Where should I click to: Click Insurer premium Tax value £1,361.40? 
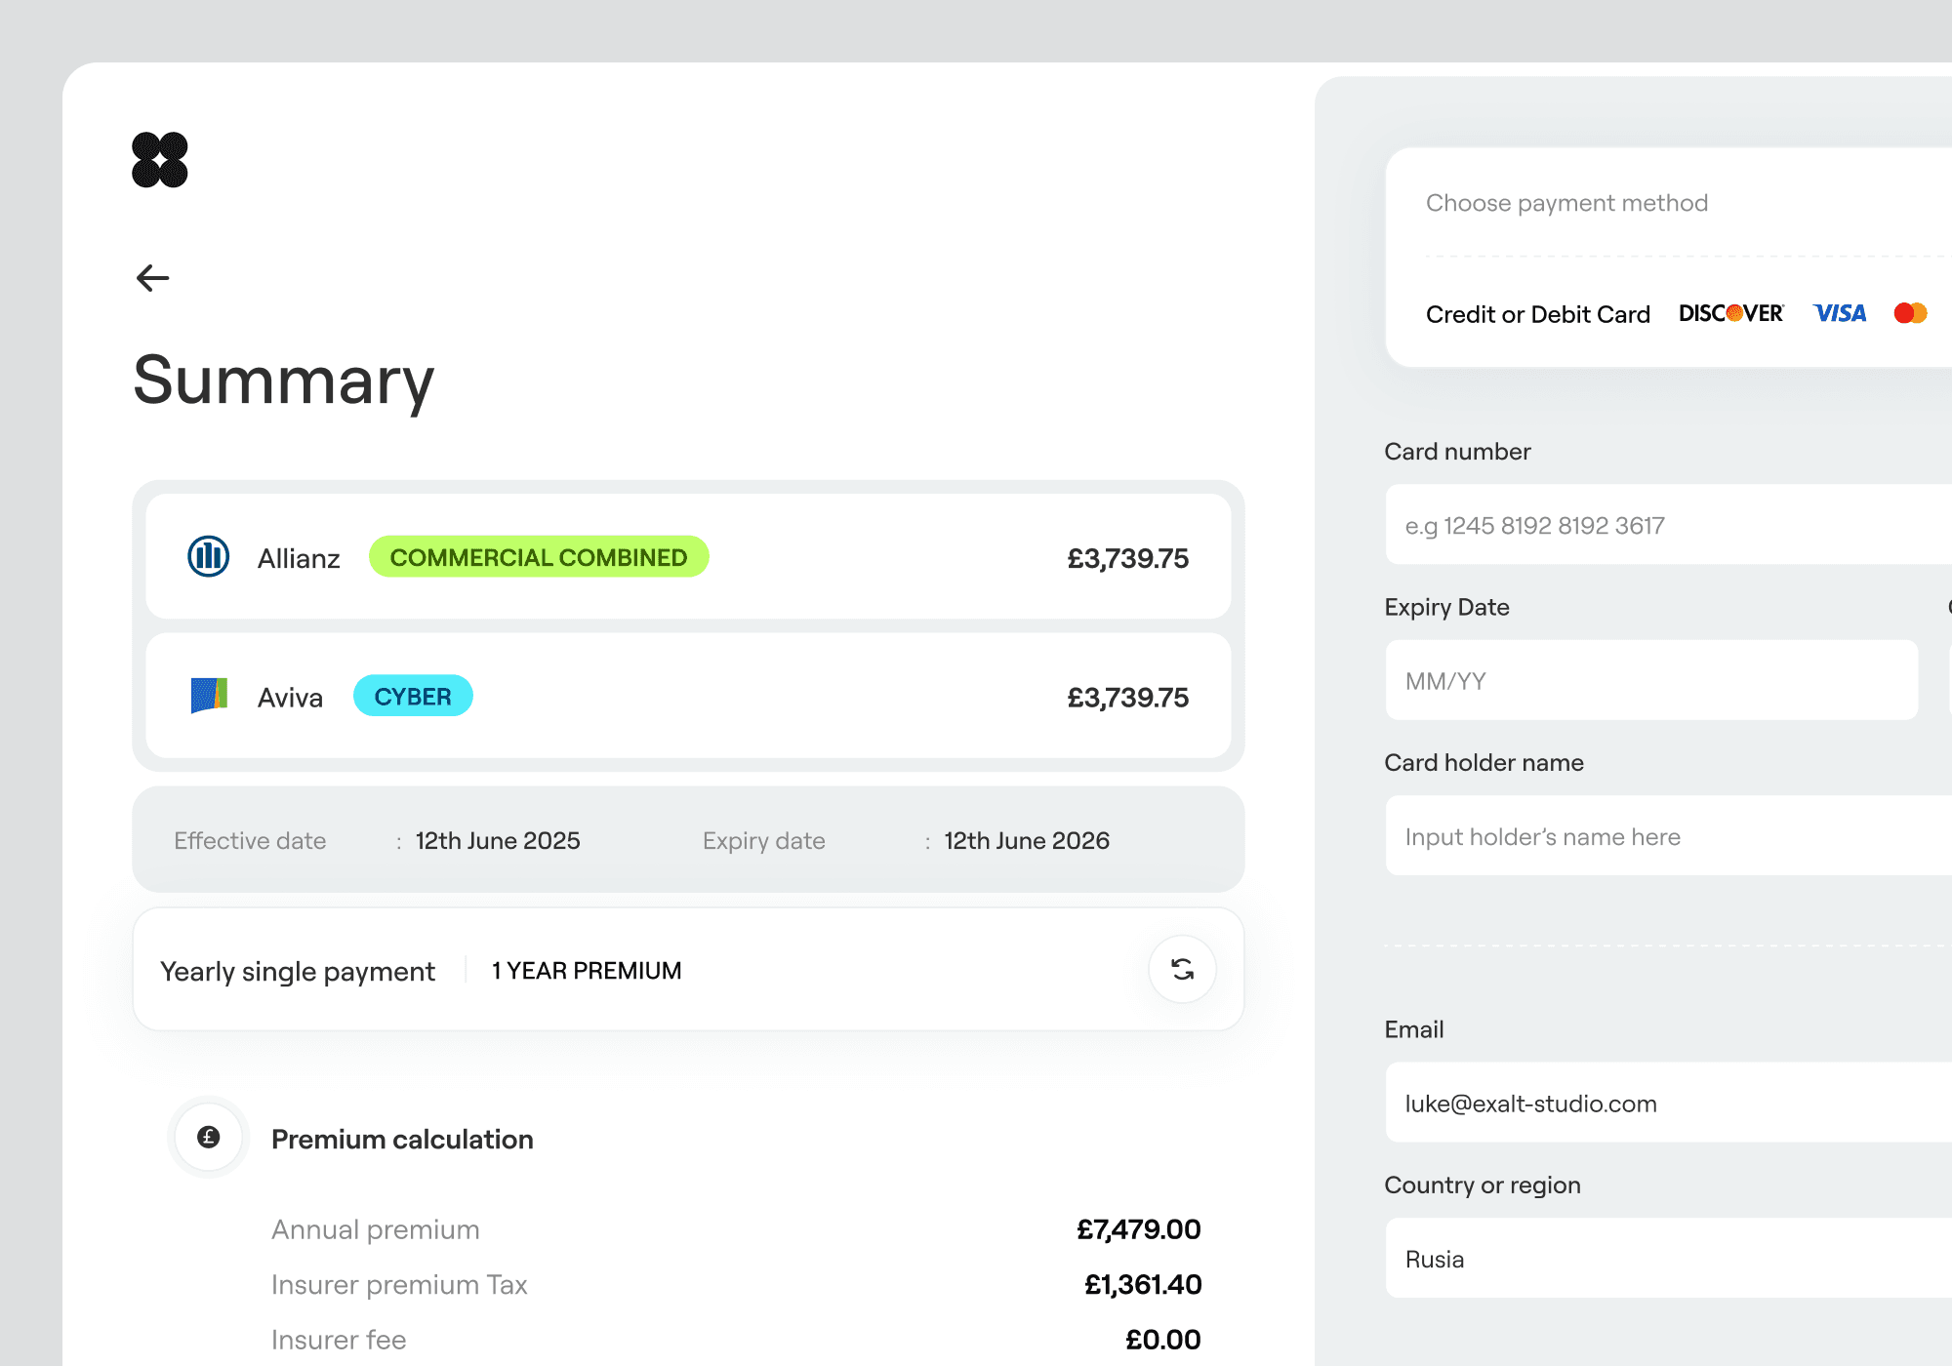point(1143,1285)
